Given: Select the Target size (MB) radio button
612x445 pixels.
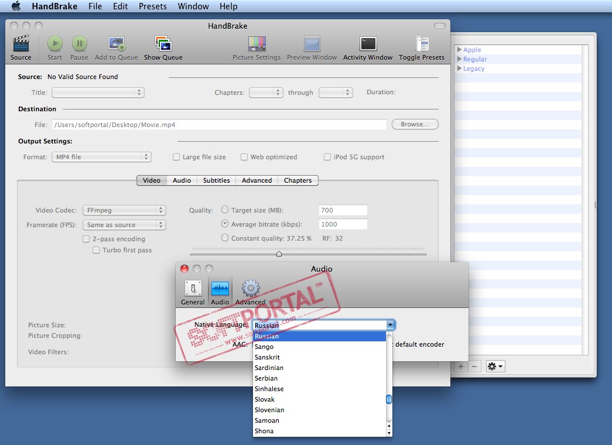Looking at the screenshot, I should pyautogui.click(x=225, y=210).
